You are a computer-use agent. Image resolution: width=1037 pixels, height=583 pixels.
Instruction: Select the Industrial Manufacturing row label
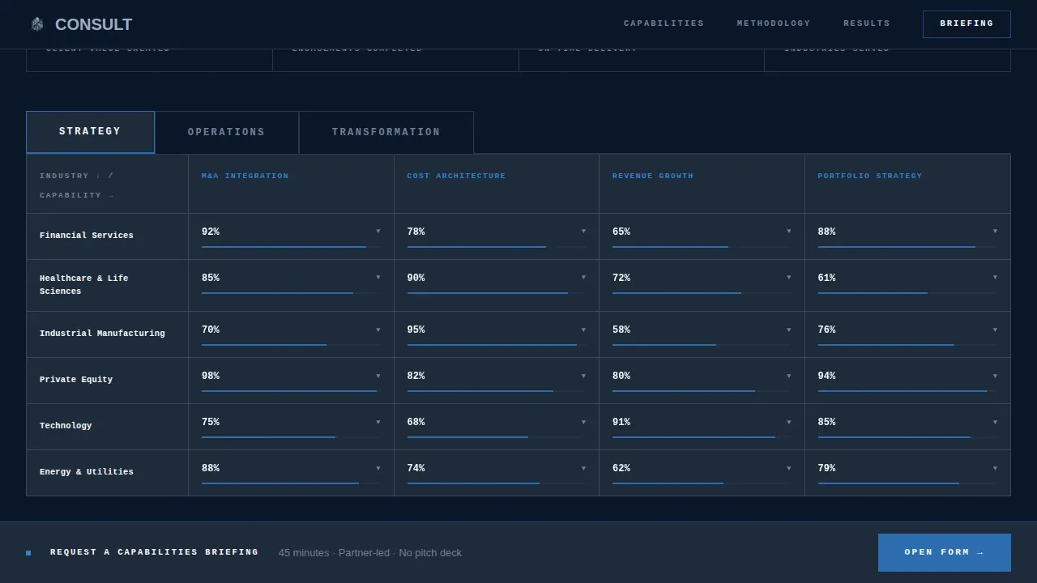click(102, 334)
